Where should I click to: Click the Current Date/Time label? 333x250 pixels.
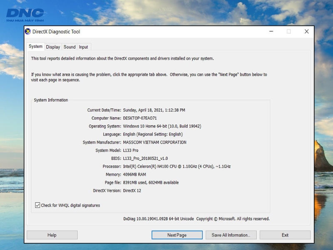coord(104,110)
